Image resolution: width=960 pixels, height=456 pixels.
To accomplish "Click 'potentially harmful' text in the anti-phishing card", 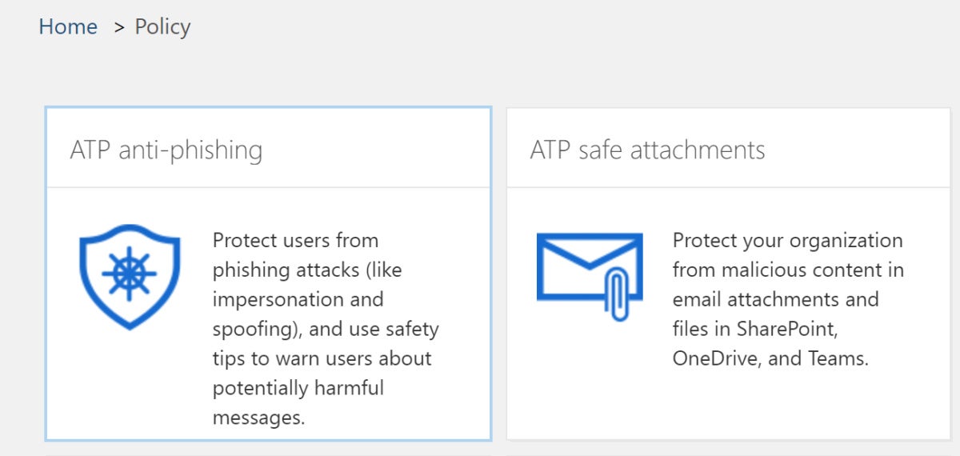I will point(298,388).
